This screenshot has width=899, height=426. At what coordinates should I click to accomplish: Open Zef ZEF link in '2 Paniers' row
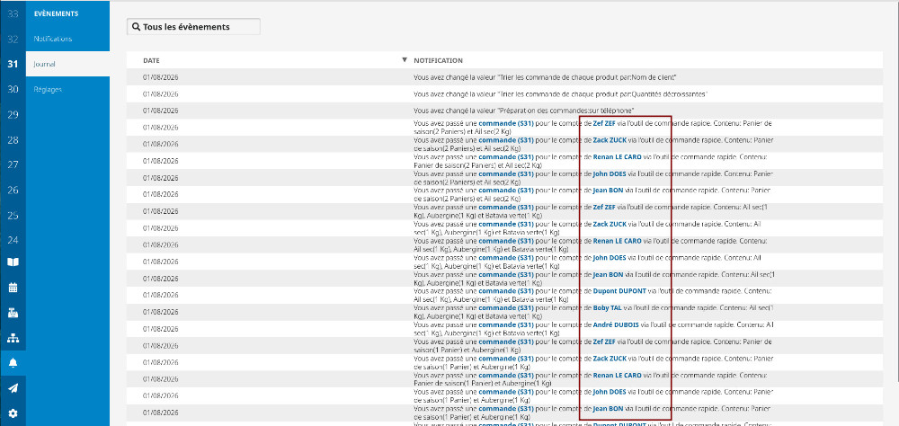pyautogui.click(x=604, y=123)
